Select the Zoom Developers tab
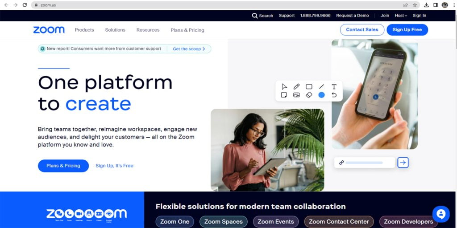457x228 pixels. pyautogui.click(x=408, y=222)
